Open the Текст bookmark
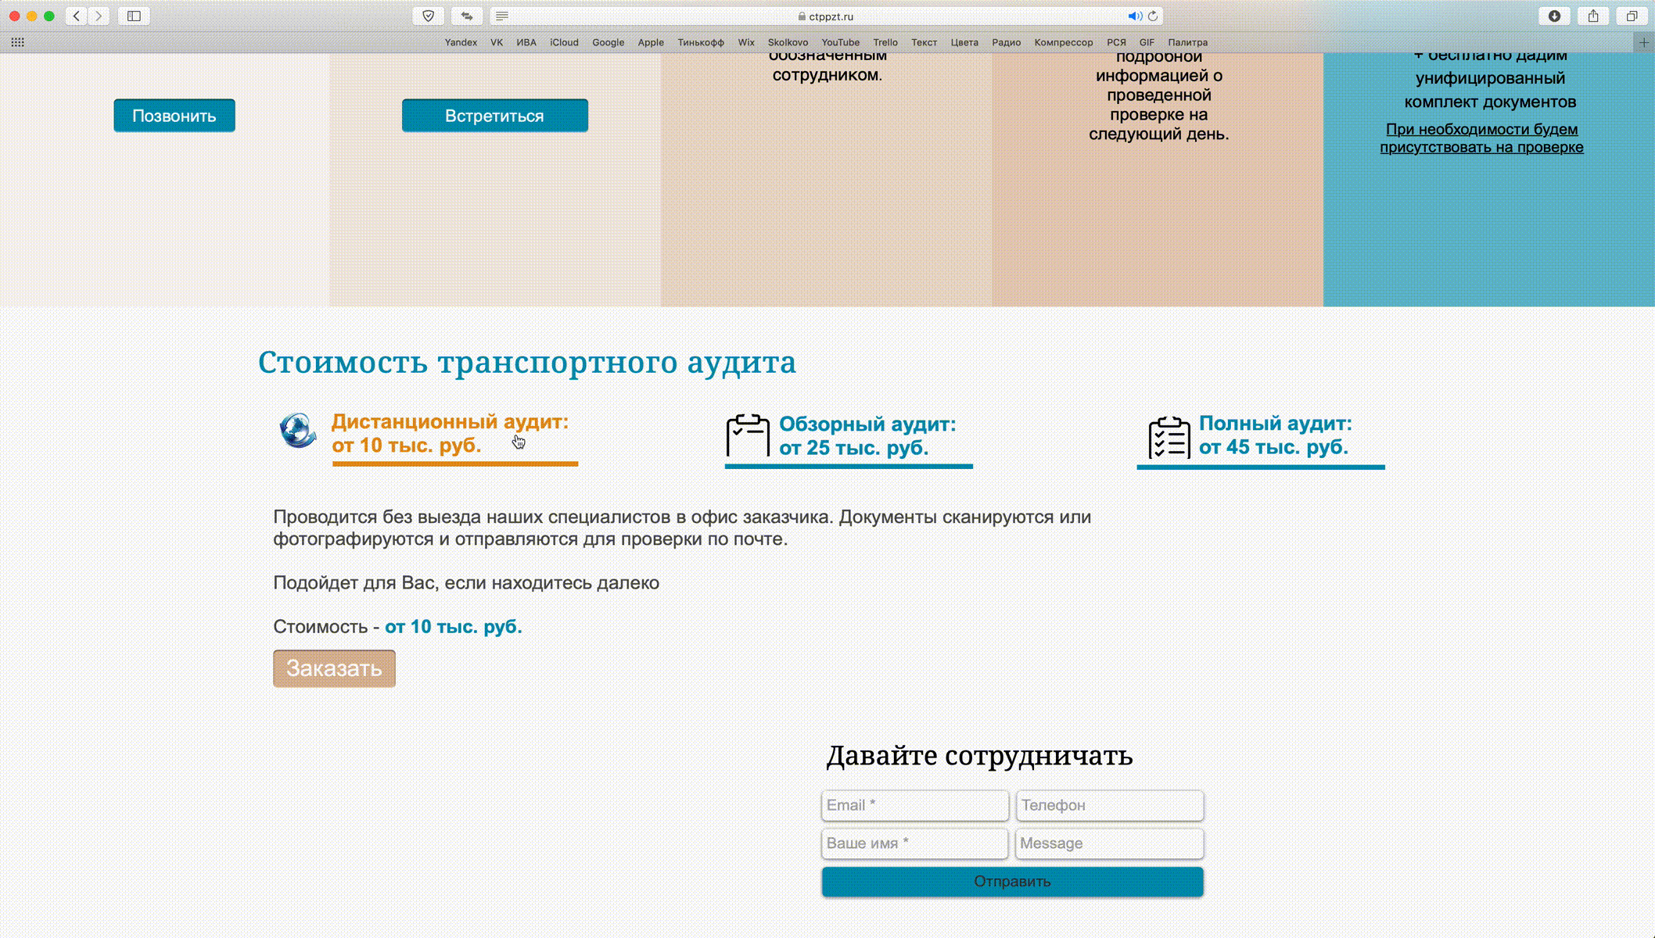The image size is (1655, 938). [x=924, y=42]
